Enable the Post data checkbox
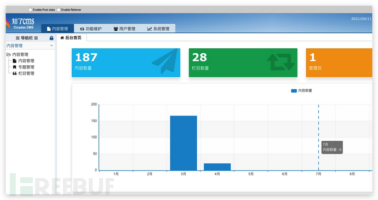The image size is (378, 200). tap(30, 10)
